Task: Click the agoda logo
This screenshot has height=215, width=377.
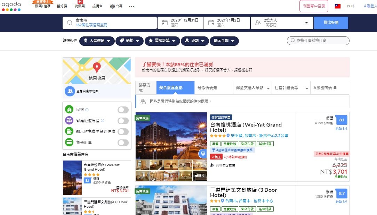Action: [x=11, y=6]
